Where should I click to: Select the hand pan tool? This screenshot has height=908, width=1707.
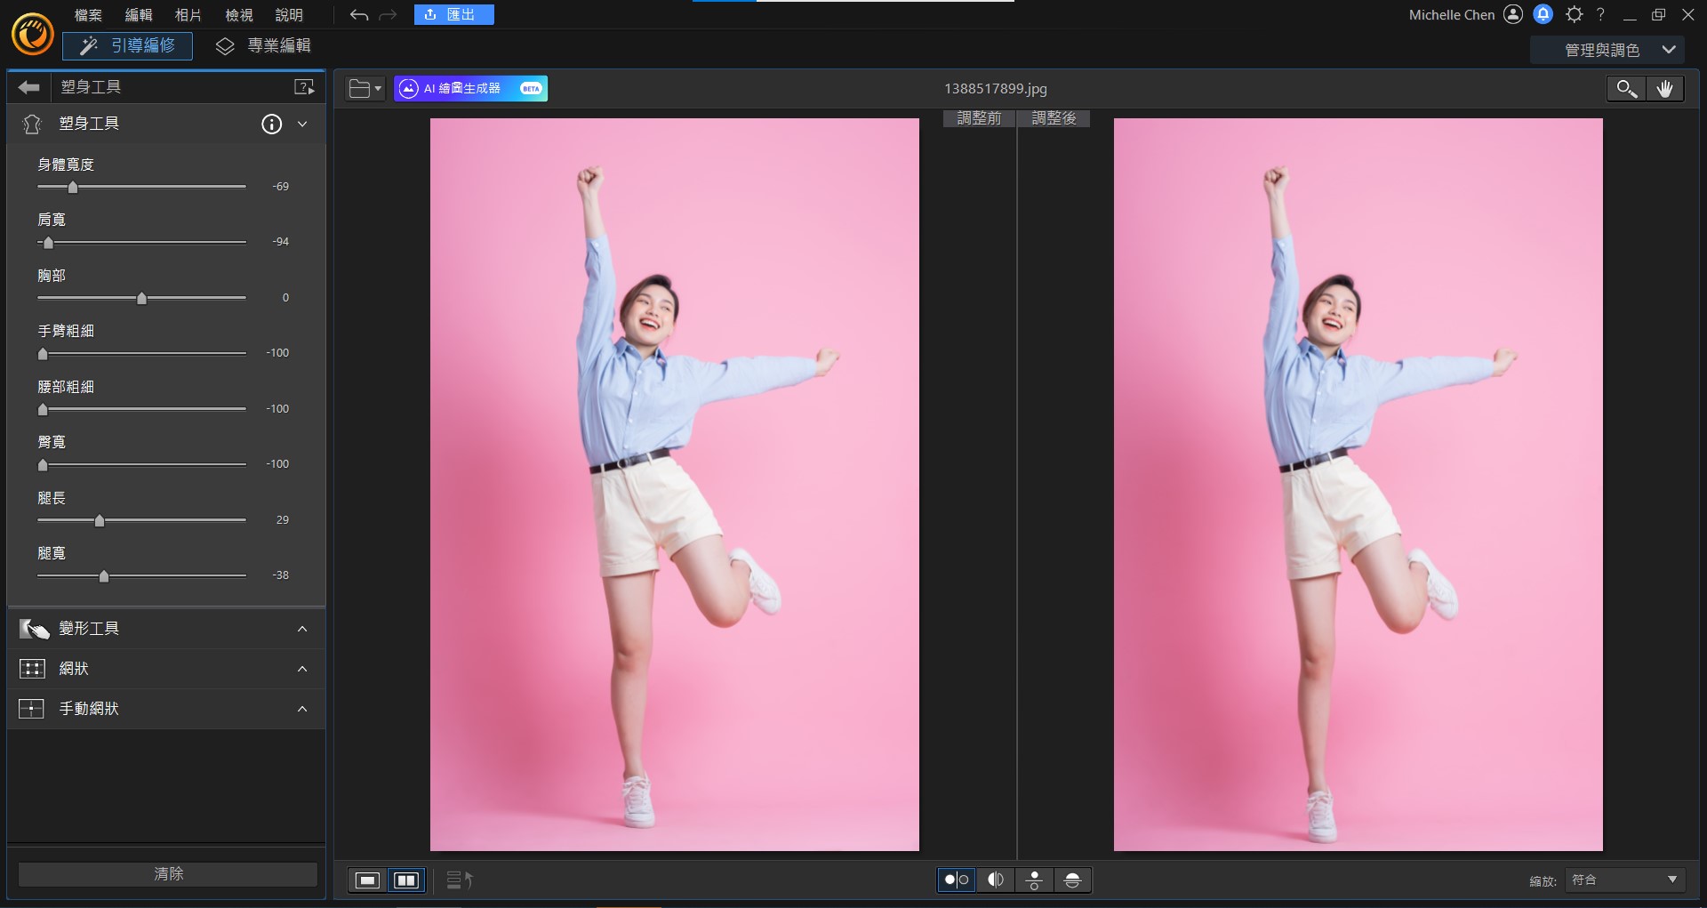pyautogui.click(x=1664, y=89)
